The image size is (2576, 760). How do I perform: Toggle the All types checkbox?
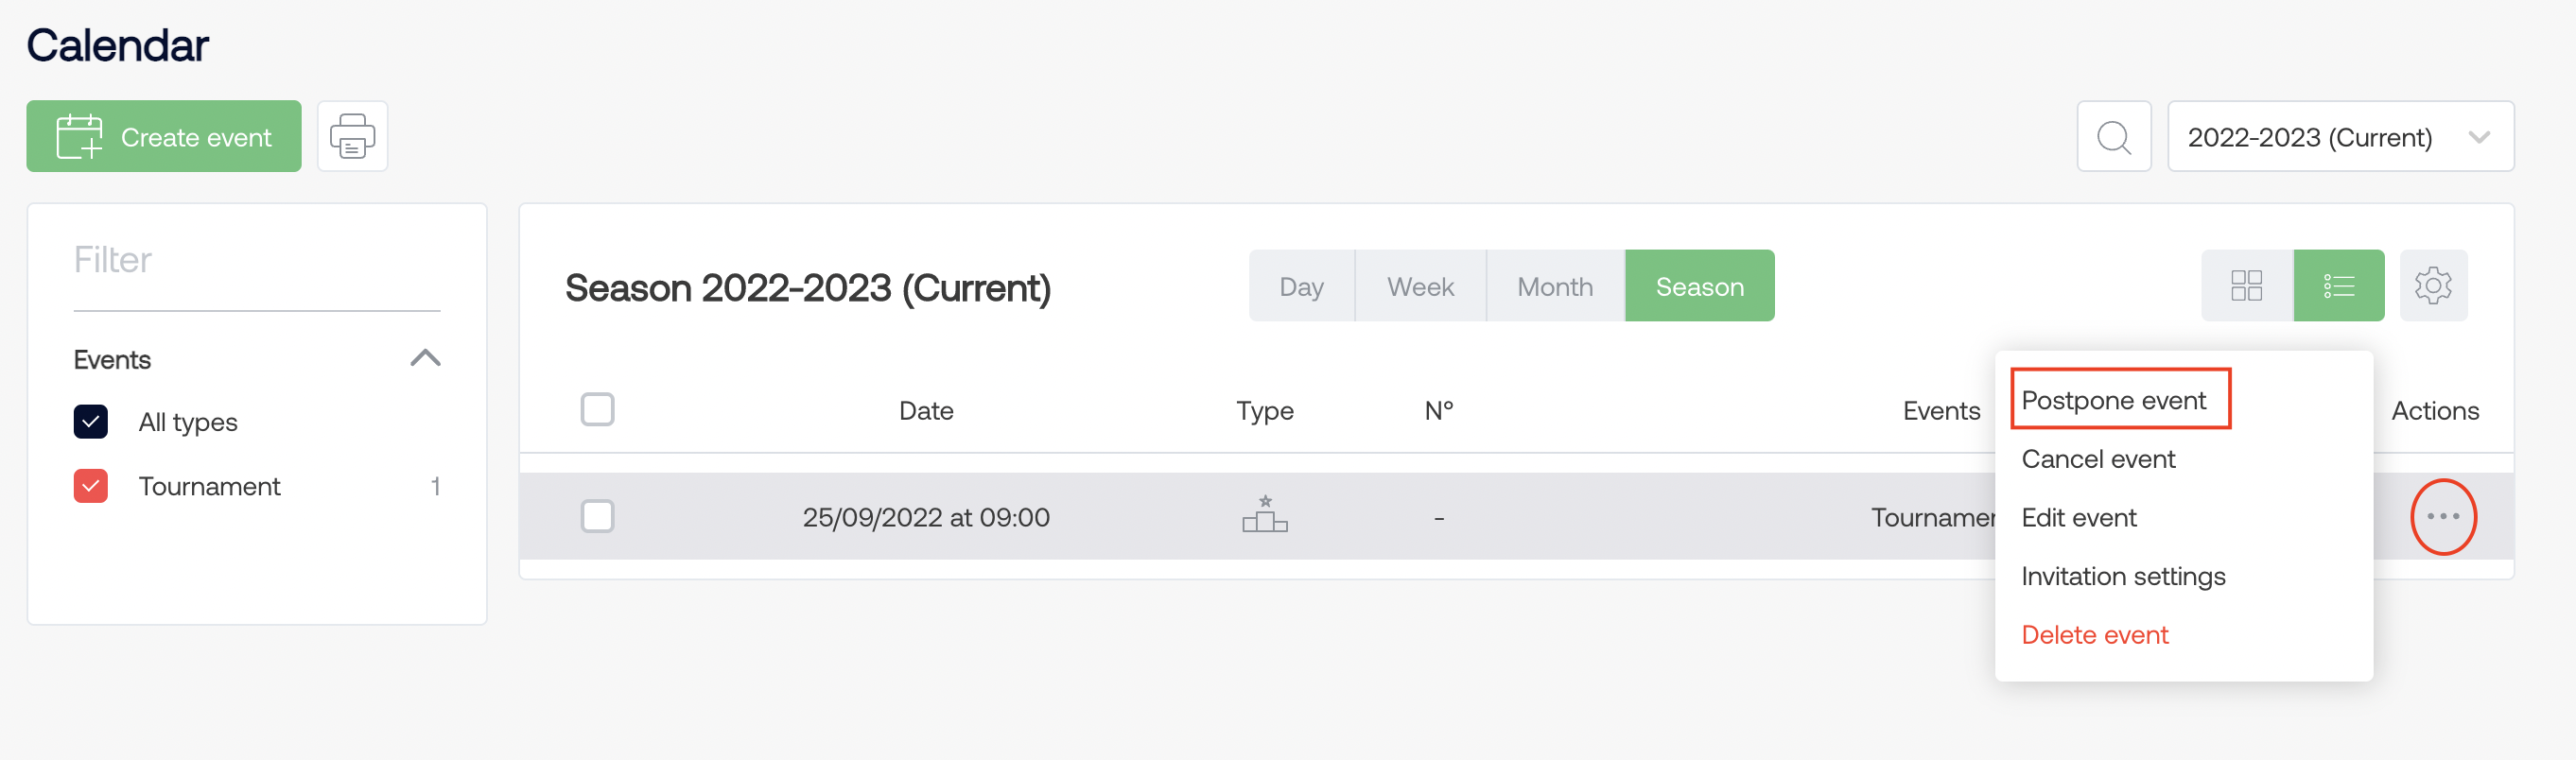pos(91,422)
